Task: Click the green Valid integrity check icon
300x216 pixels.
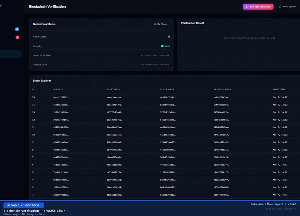Action: [x=162, y=46]
